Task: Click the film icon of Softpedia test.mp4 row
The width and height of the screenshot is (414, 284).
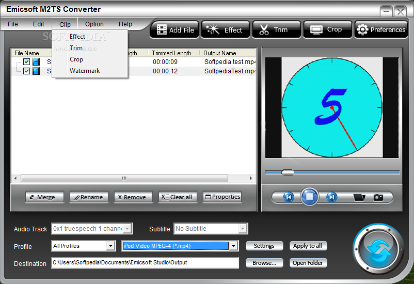Action: coord(36,62)
